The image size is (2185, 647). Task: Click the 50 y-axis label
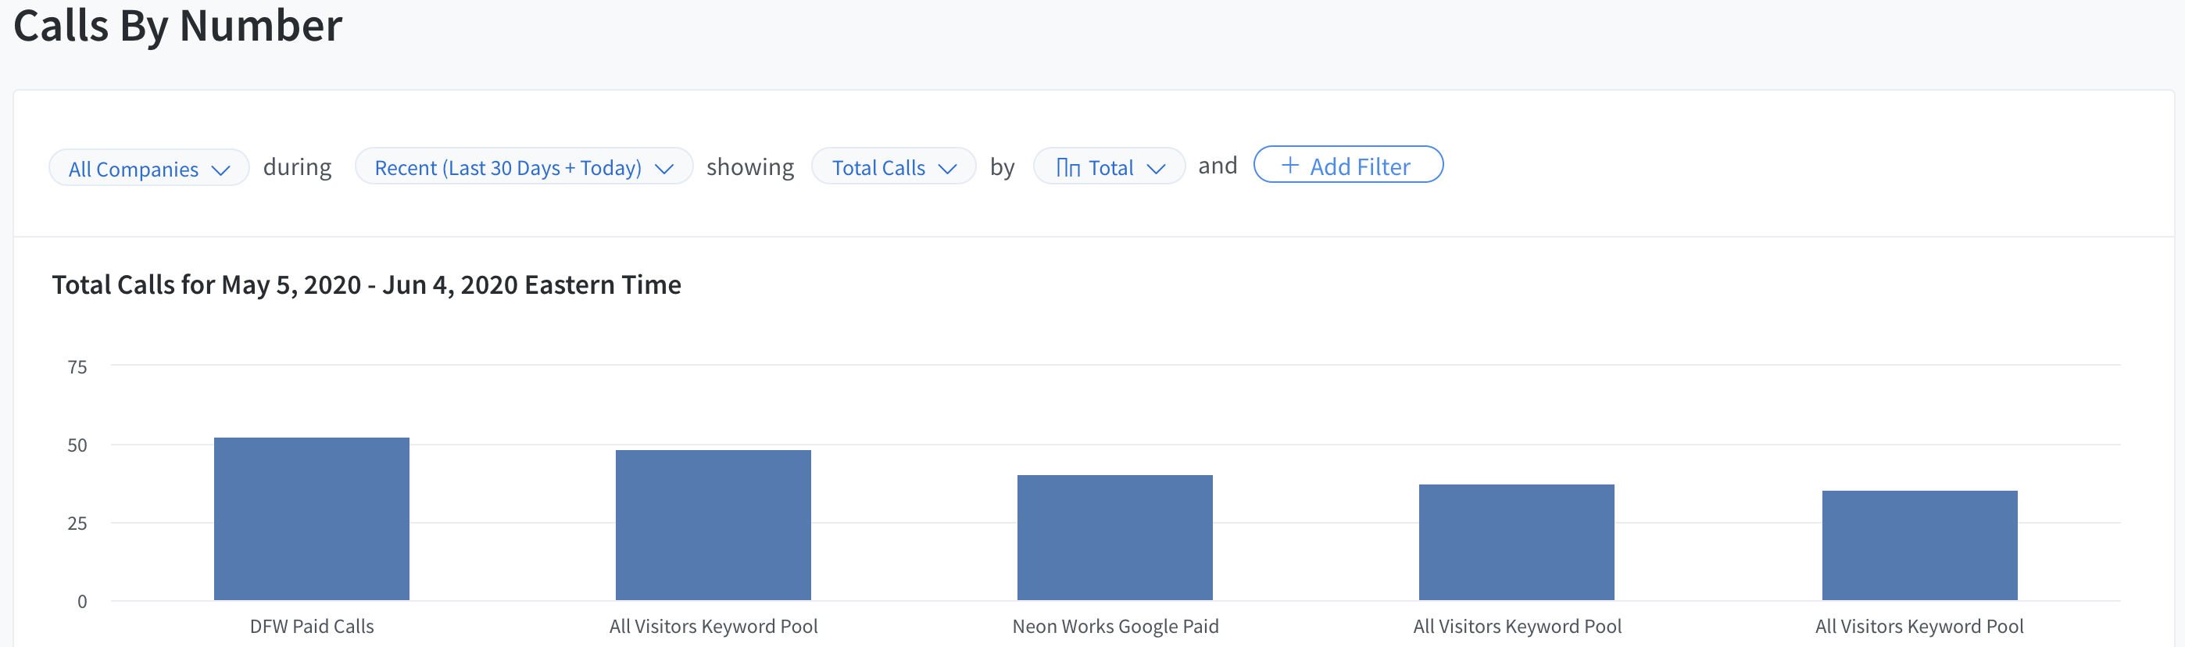click(x=77, y=445)
